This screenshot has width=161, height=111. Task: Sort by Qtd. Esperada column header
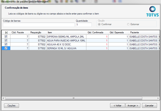click(x=118, y=33)
